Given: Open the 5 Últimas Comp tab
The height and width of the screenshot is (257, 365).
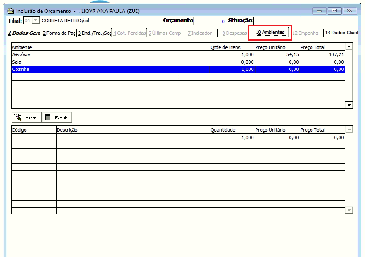Looking at the screenshot, I should pyautogui.click(x=165, y=33).
